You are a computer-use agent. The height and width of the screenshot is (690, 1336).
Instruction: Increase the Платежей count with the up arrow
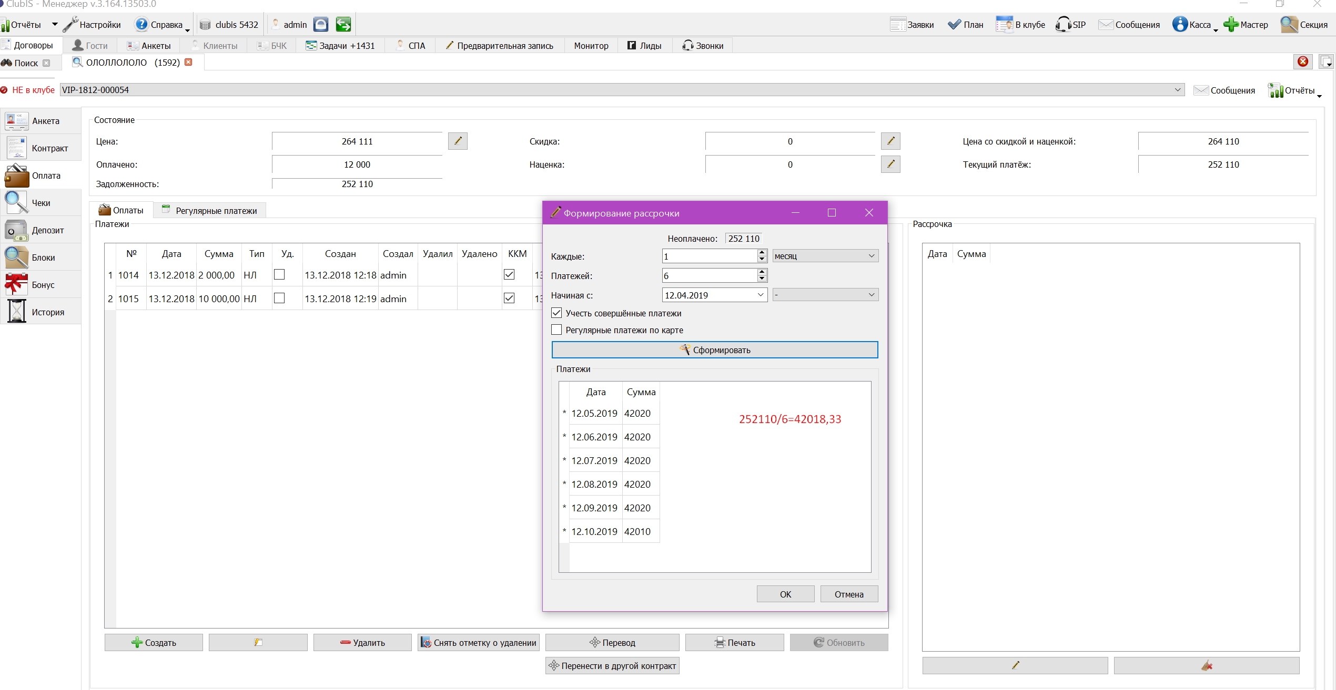762,272
